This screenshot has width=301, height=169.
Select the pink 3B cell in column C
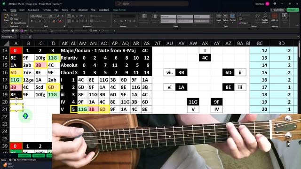41,65
